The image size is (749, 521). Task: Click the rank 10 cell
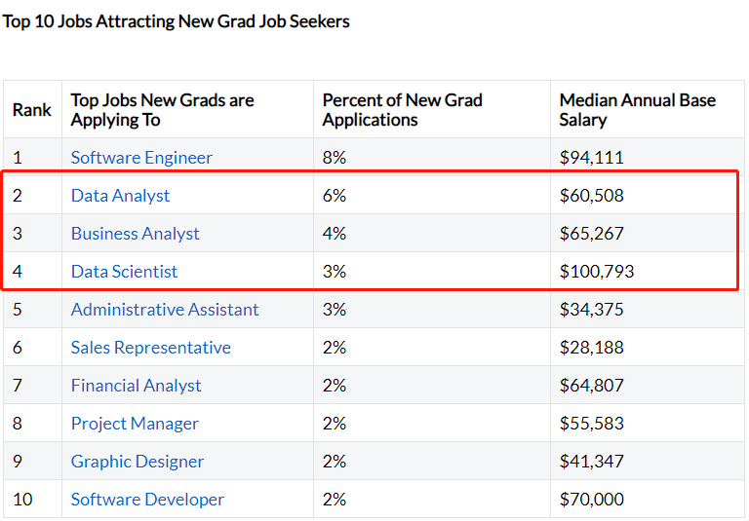(x=22, y=500)
